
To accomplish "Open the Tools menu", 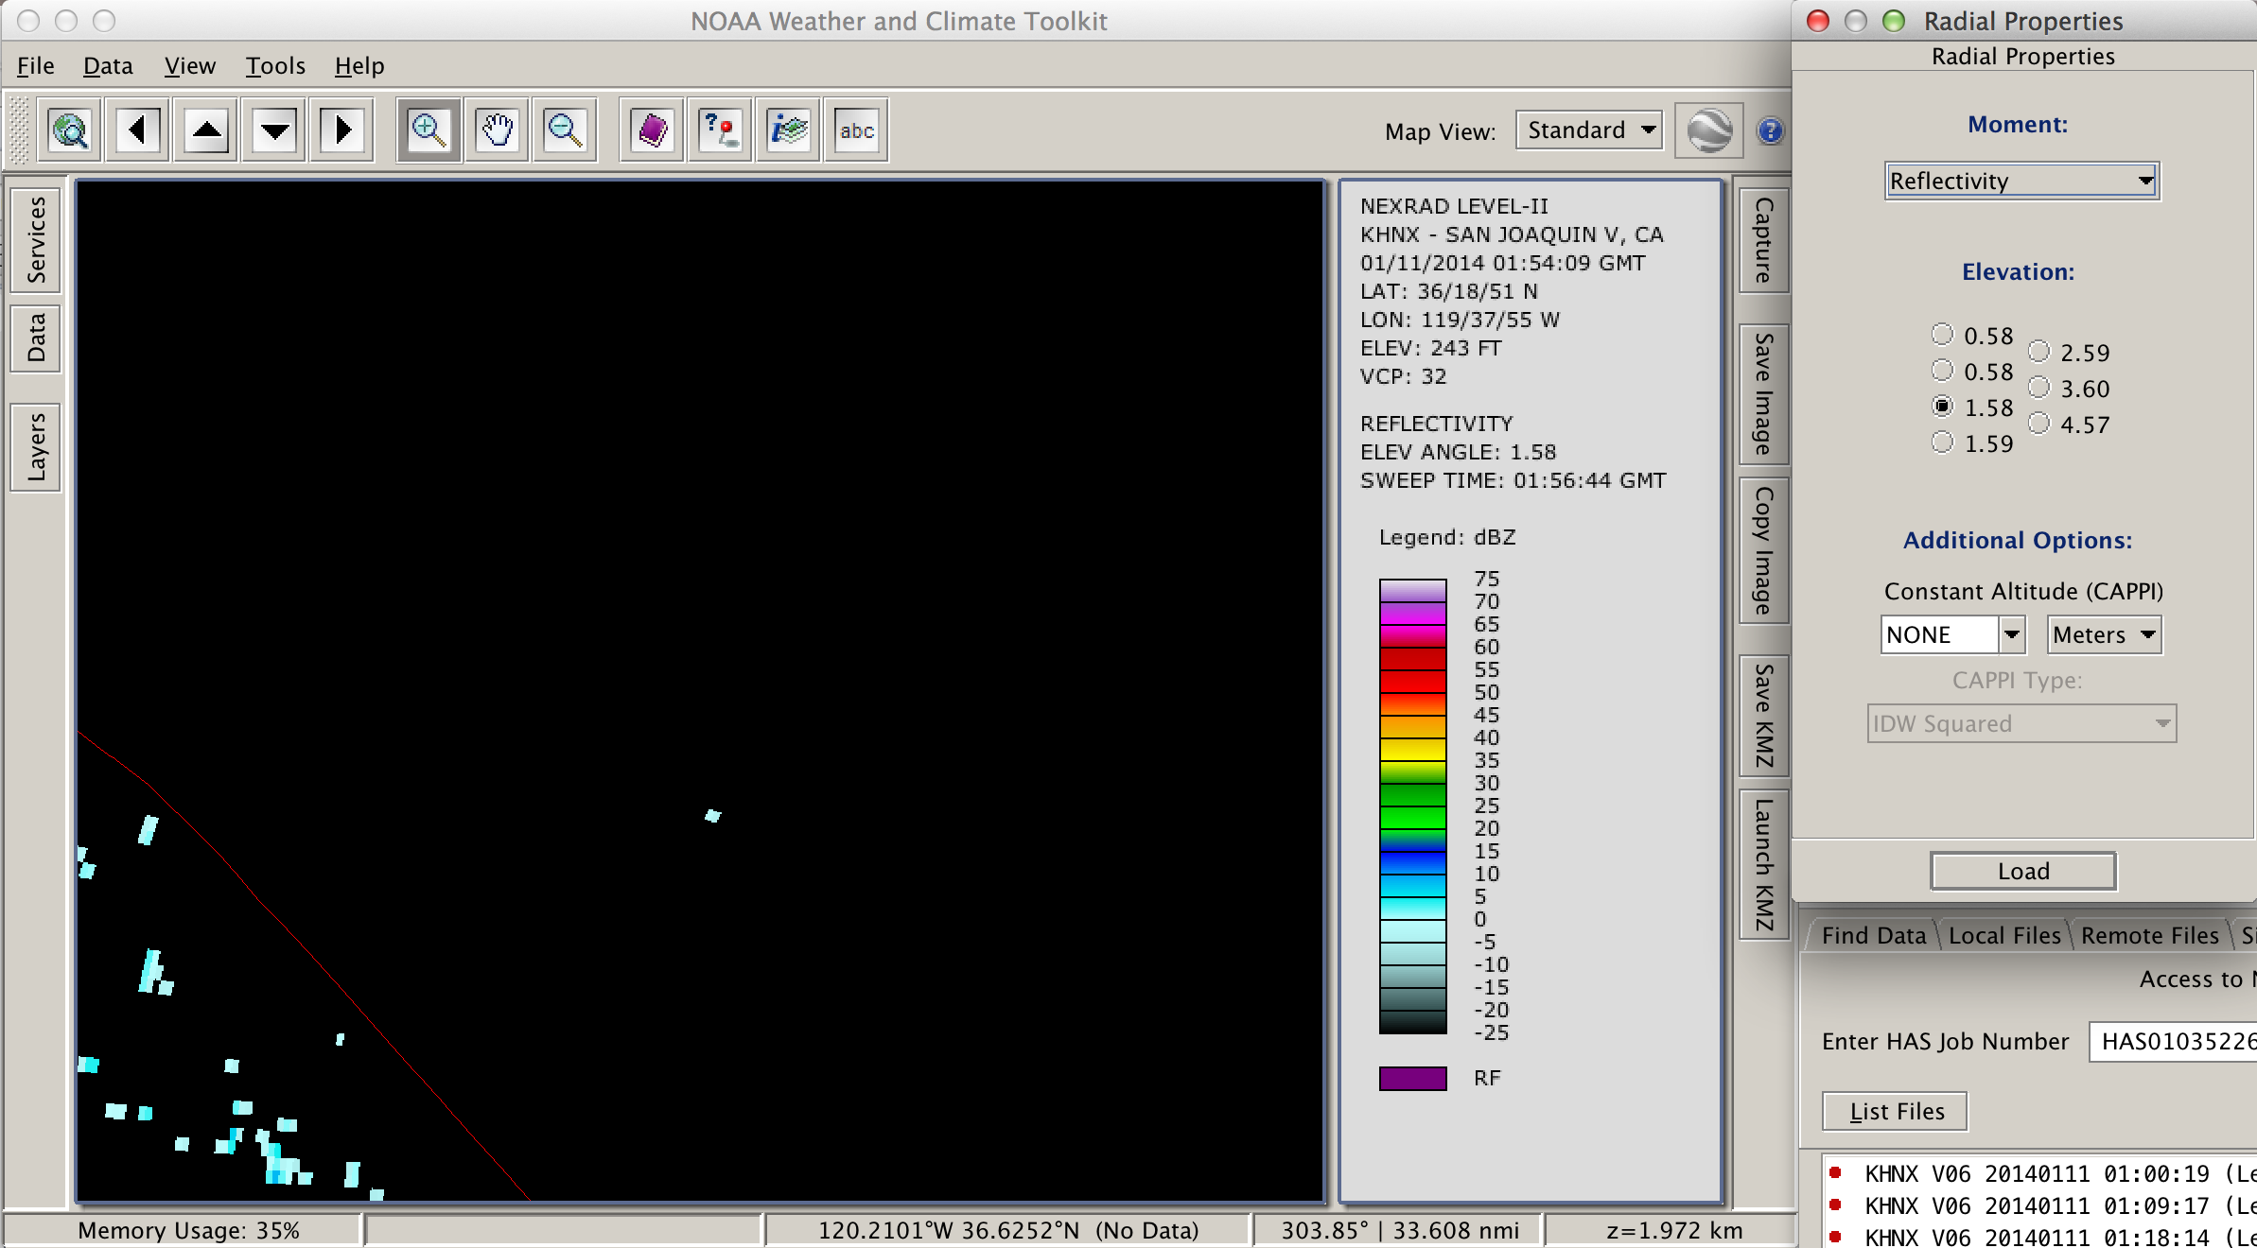I will coord(275,65).
